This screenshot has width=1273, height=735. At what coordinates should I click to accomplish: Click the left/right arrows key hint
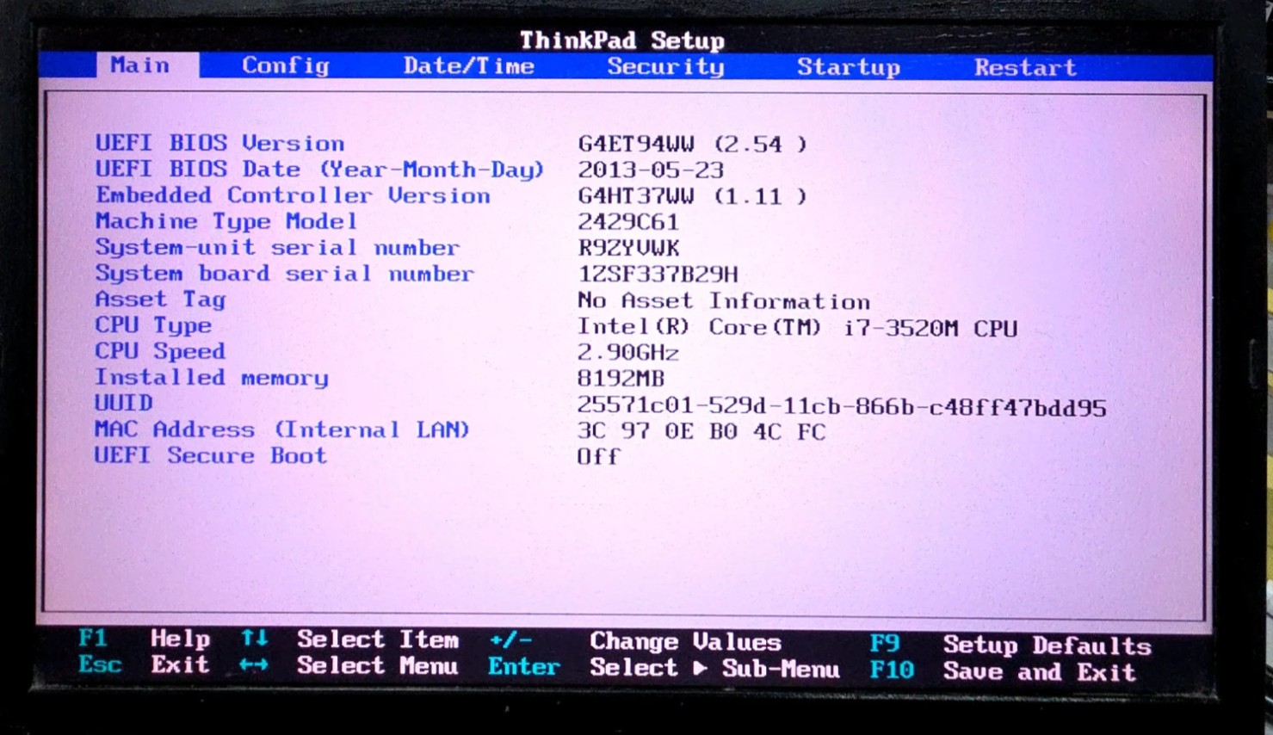254,664
